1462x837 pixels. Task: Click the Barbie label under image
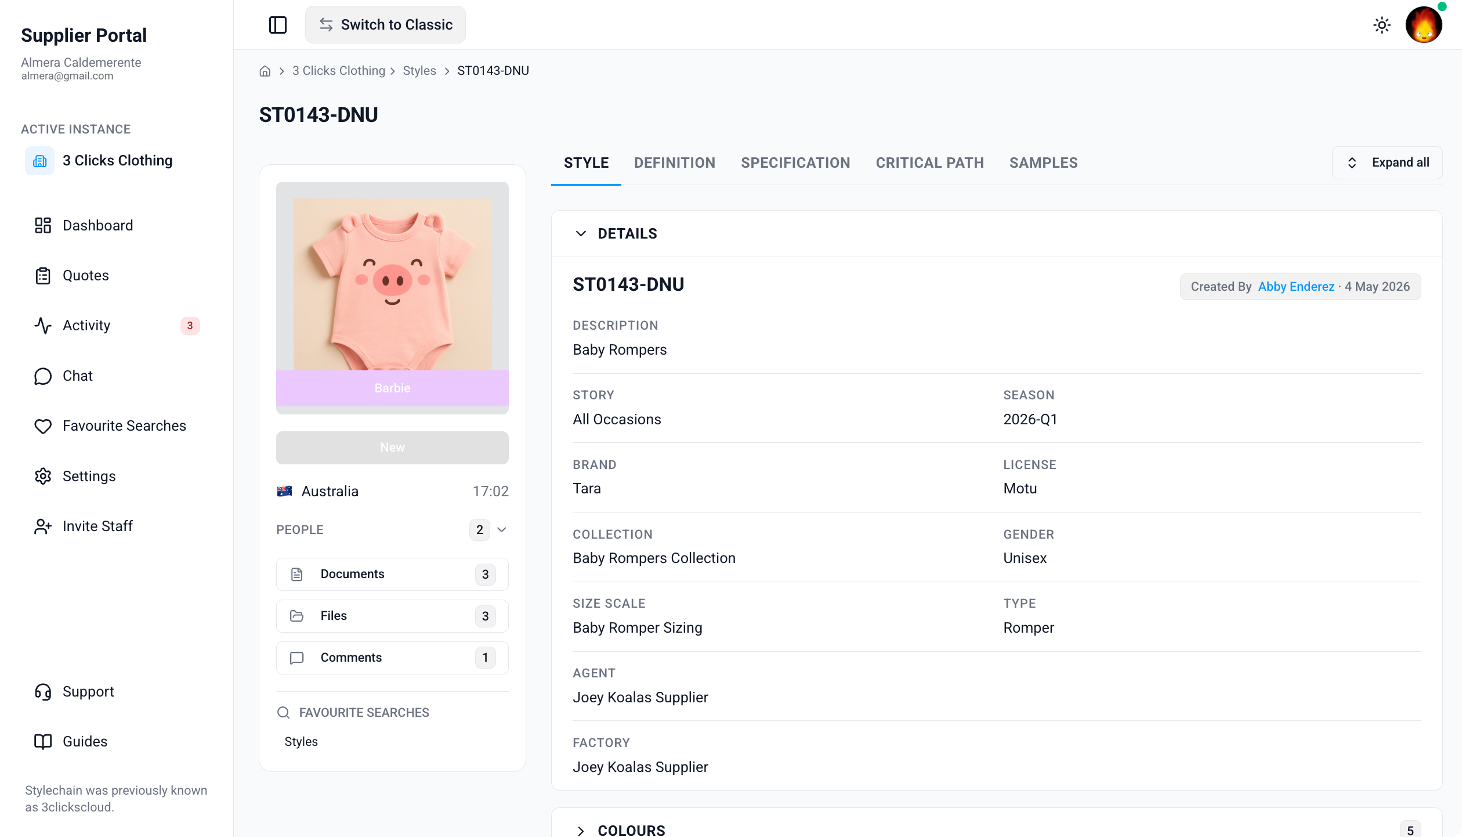pos(392,388)
